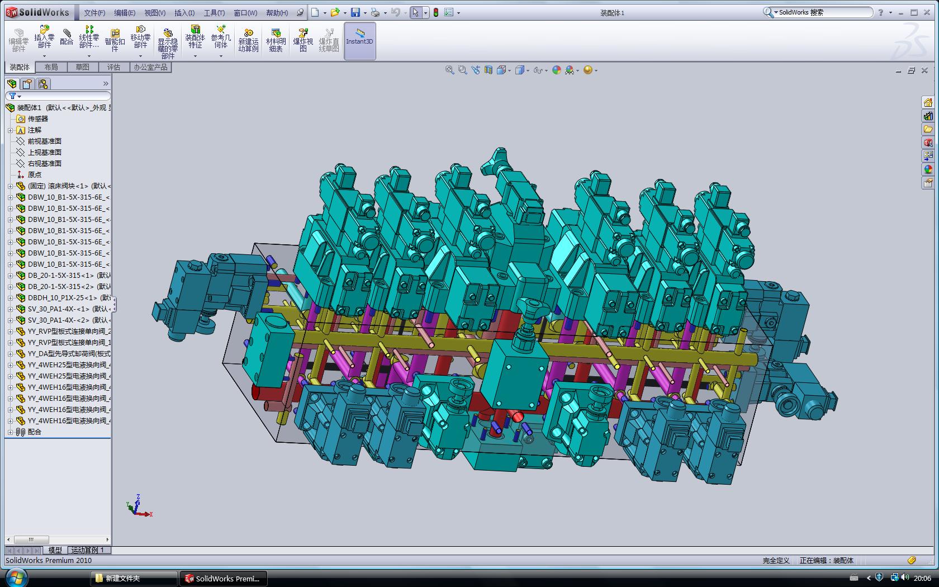Open the Save button dropdown arrow

tap(364, 13)
